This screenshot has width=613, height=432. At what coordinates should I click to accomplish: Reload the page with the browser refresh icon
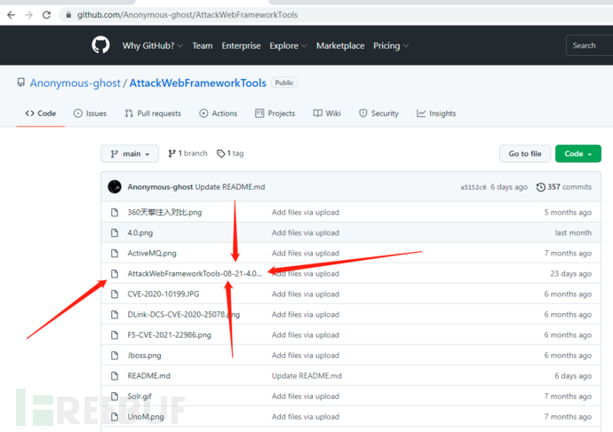click(x=46, y=15)
